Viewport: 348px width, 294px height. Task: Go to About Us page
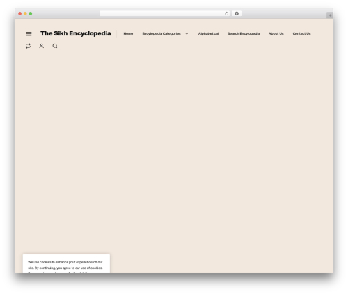click(x=276, y=33)
